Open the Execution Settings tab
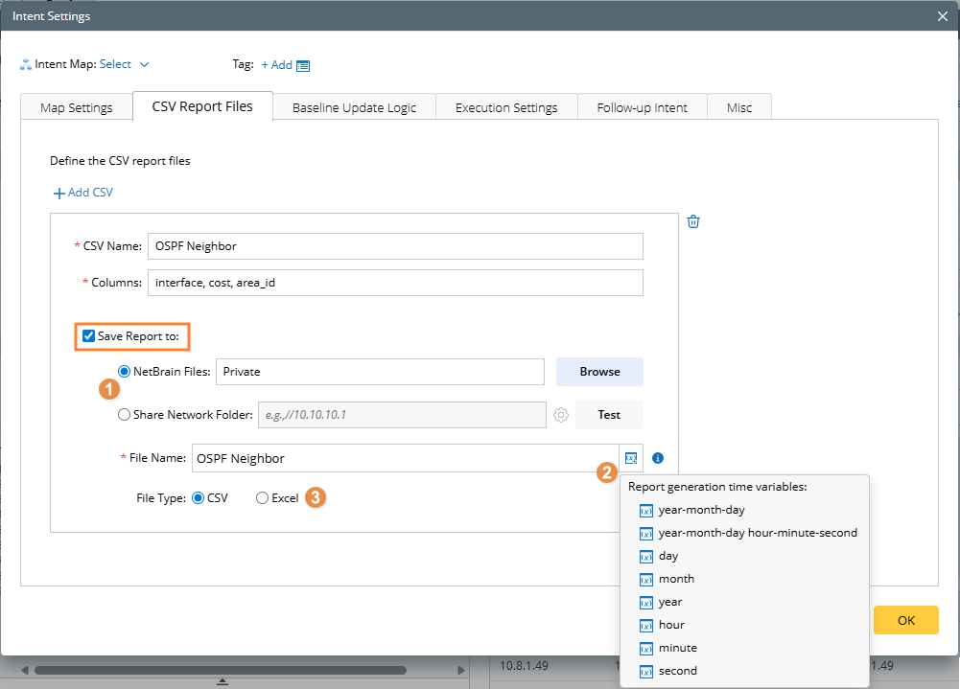Viewport: 960px width, 689px height. pos(506,107)
